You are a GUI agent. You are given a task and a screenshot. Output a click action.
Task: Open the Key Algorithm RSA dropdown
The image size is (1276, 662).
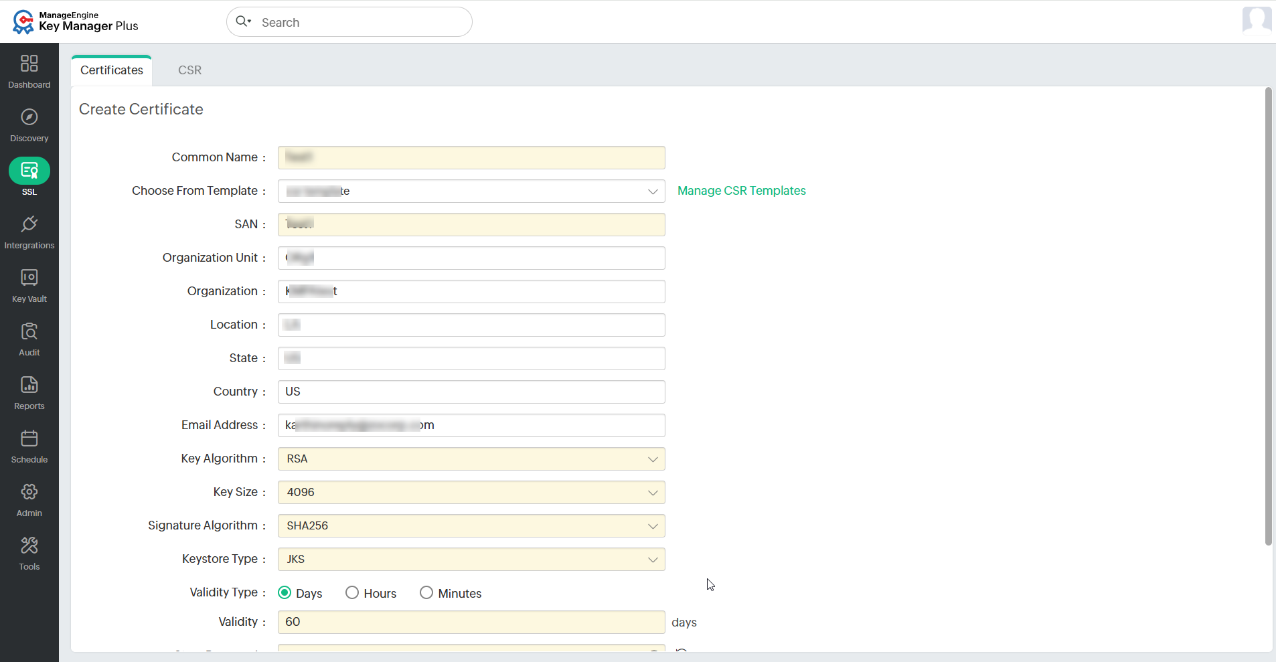tap(471, 459)
